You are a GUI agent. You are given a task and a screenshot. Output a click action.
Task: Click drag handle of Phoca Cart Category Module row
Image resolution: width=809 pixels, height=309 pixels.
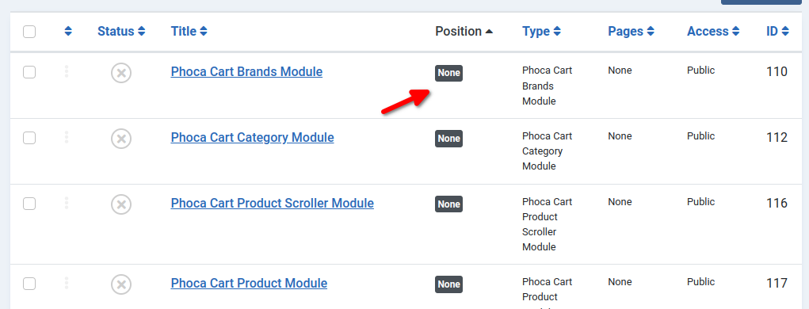[x=67, y=137]
